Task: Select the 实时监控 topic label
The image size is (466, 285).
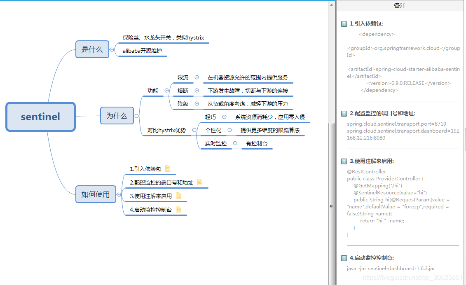Action: click(x=216, y=144)
